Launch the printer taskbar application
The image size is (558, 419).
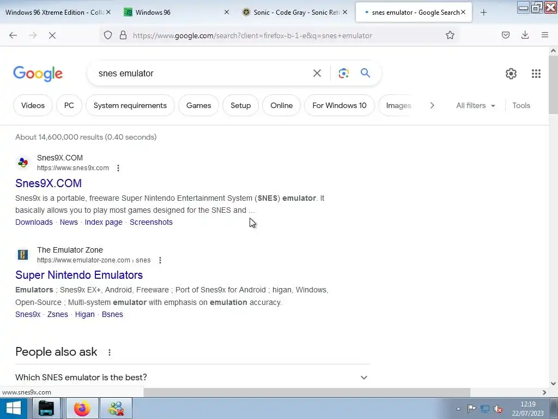coord(46,408)
